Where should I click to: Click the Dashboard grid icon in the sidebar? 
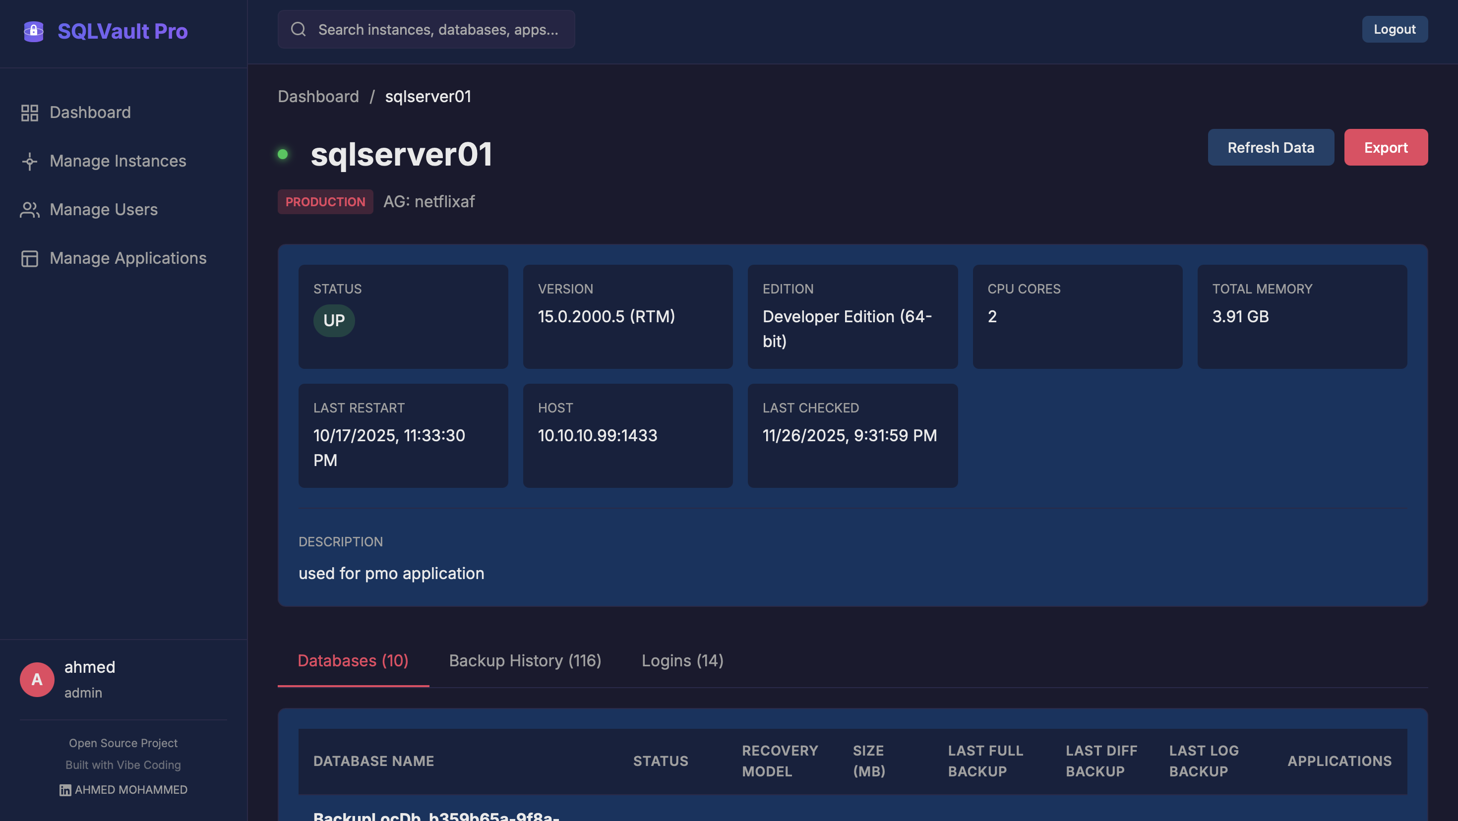click(x=29, y=113)
